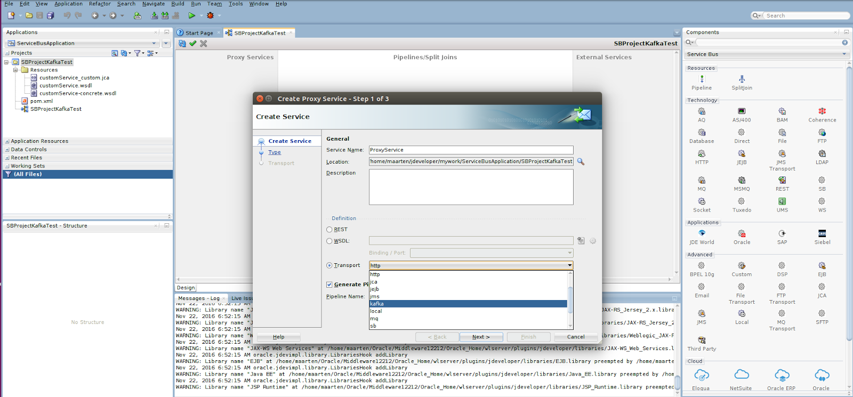Select the WSDL definition radio button

click(329, 241)
